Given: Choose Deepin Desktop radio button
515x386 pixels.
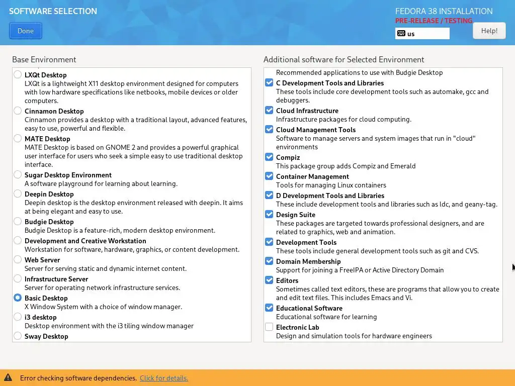Looking at the screenshot, I should point(18,194).
